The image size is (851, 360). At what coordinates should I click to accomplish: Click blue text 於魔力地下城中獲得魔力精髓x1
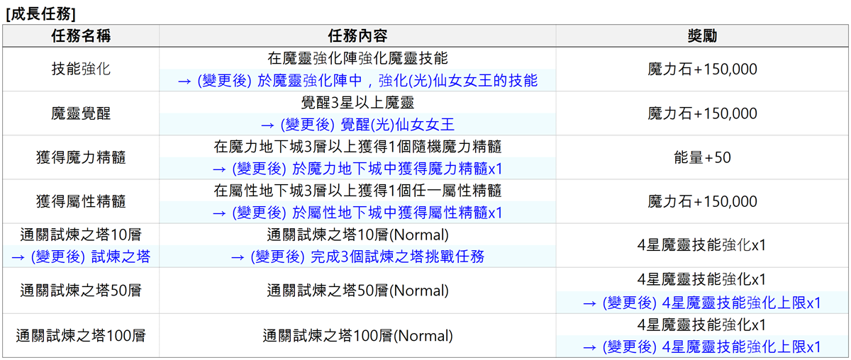pos(357,169)
